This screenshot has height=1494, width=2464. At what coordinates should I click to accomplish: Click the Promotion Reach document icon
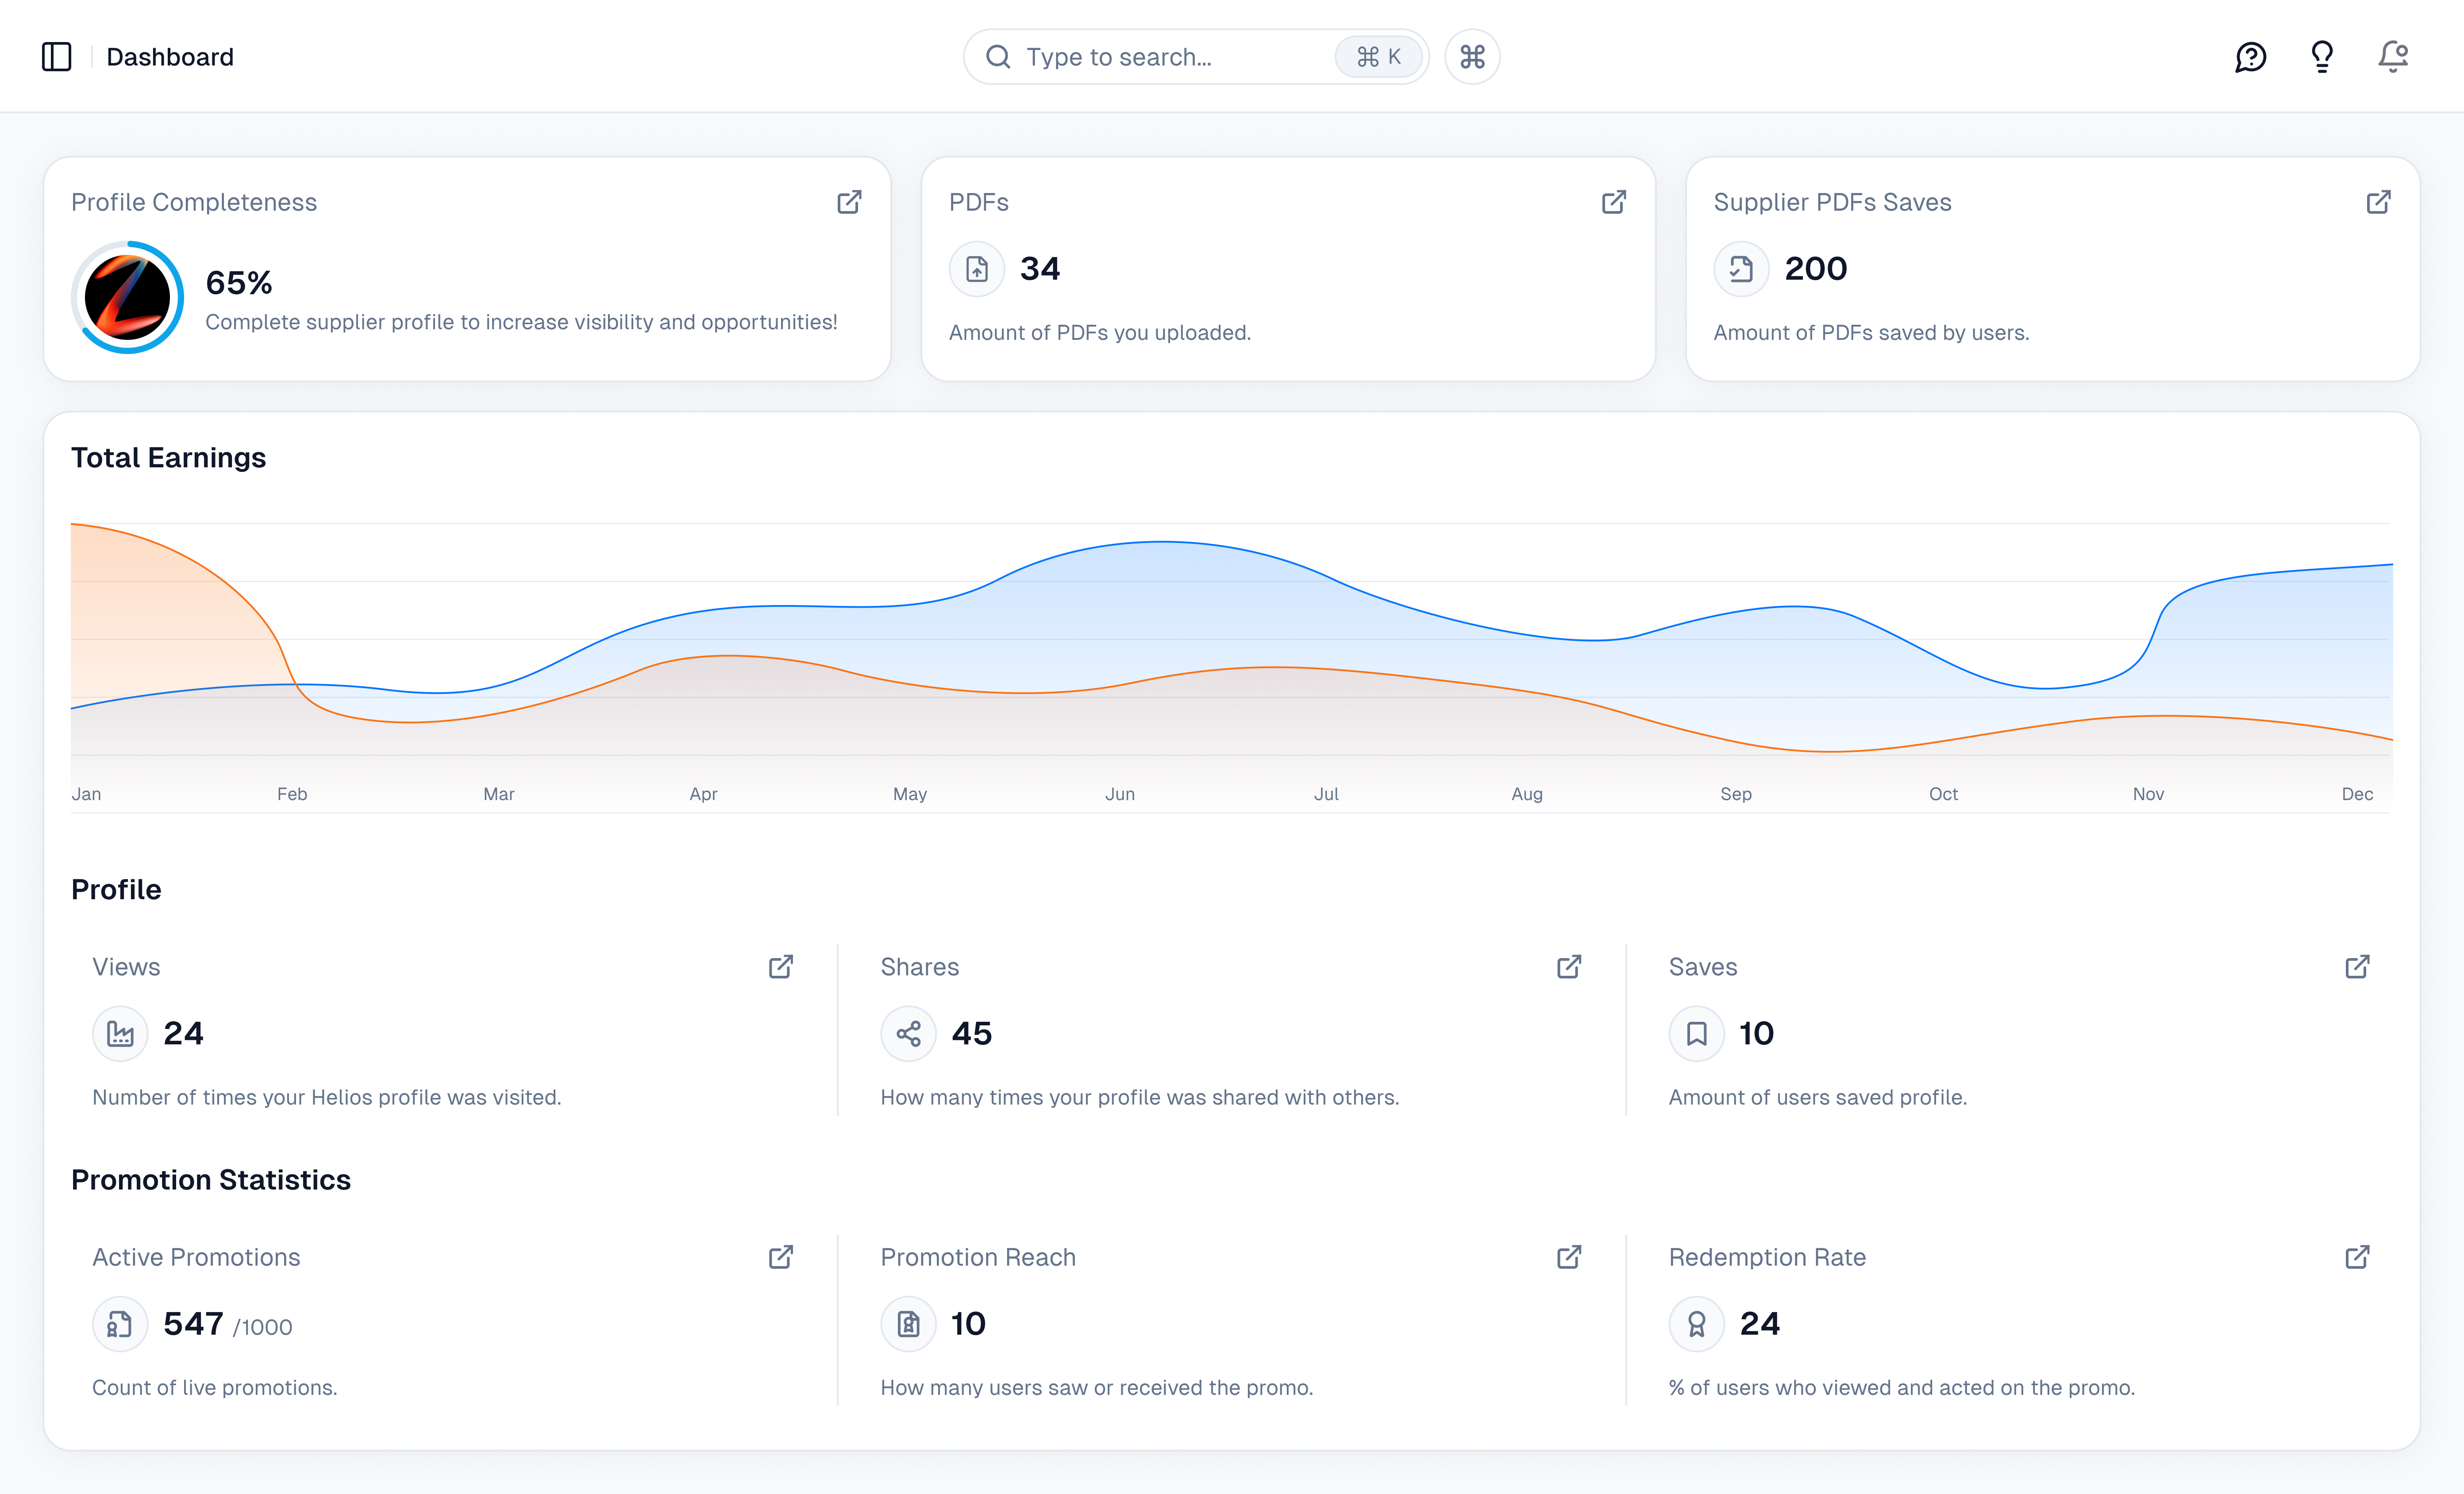click(x=908, y=1324)
